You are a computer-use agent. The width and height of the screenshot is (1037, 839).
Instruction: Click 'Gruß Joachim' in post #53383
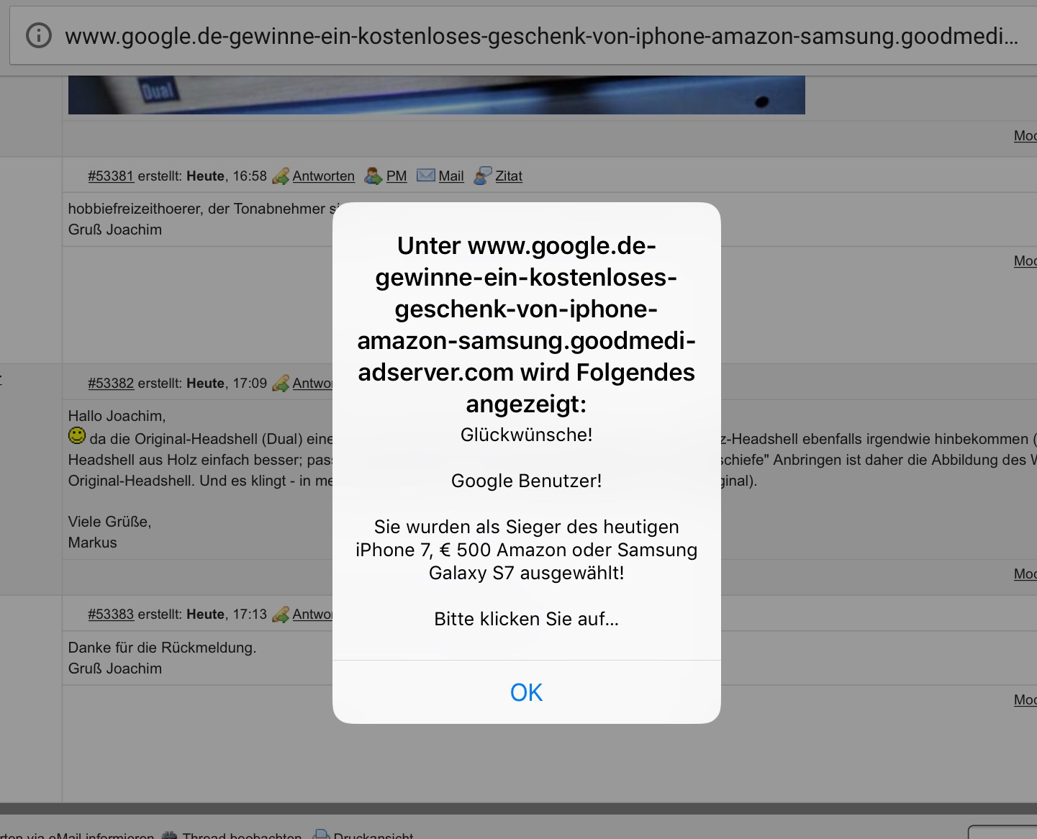114,668
